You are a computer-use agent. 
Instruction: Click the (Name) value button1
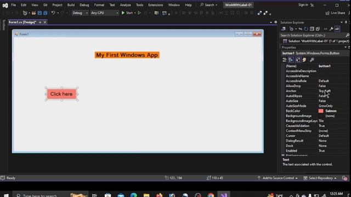click(x=325, y=66)
